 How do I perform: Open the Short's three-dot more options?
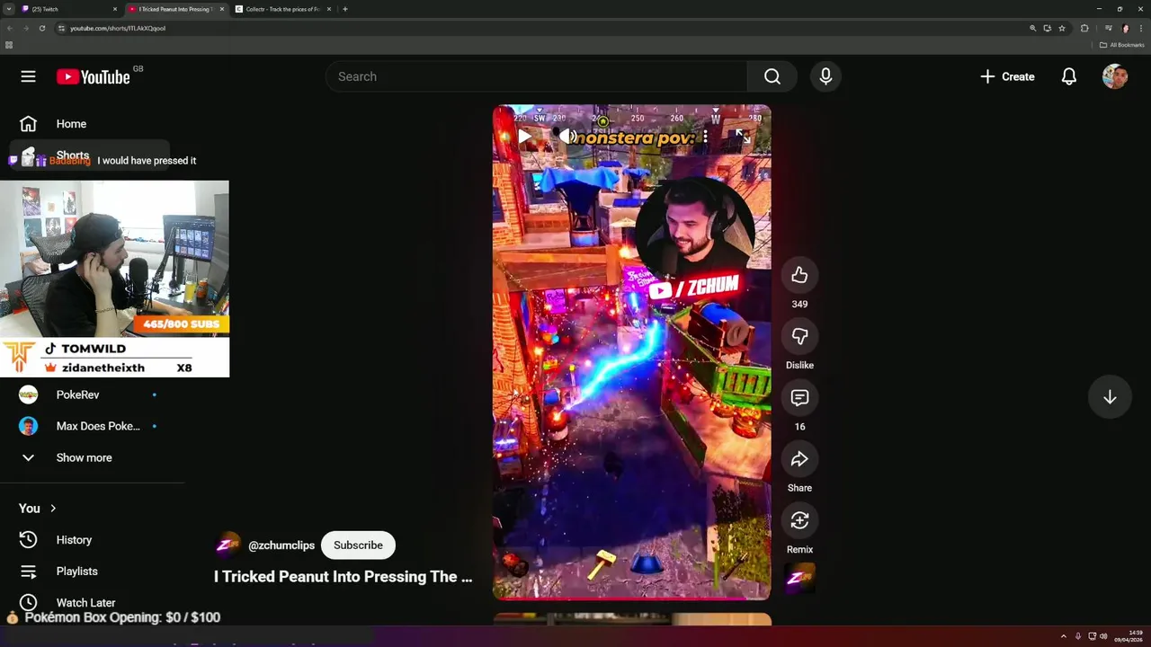click(x=705, y=137)
